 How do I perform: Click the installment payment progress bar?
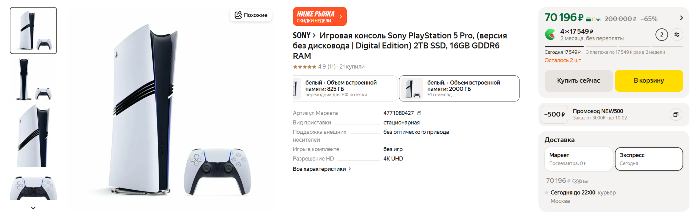pyautogui.click(x=613, y=46)
